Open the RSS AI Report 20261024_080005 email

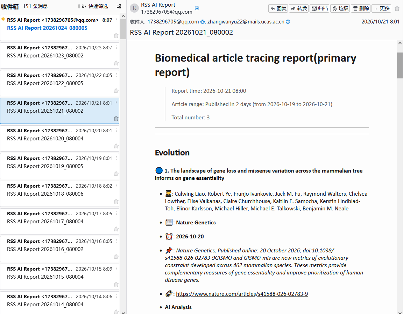click(59, 28)
